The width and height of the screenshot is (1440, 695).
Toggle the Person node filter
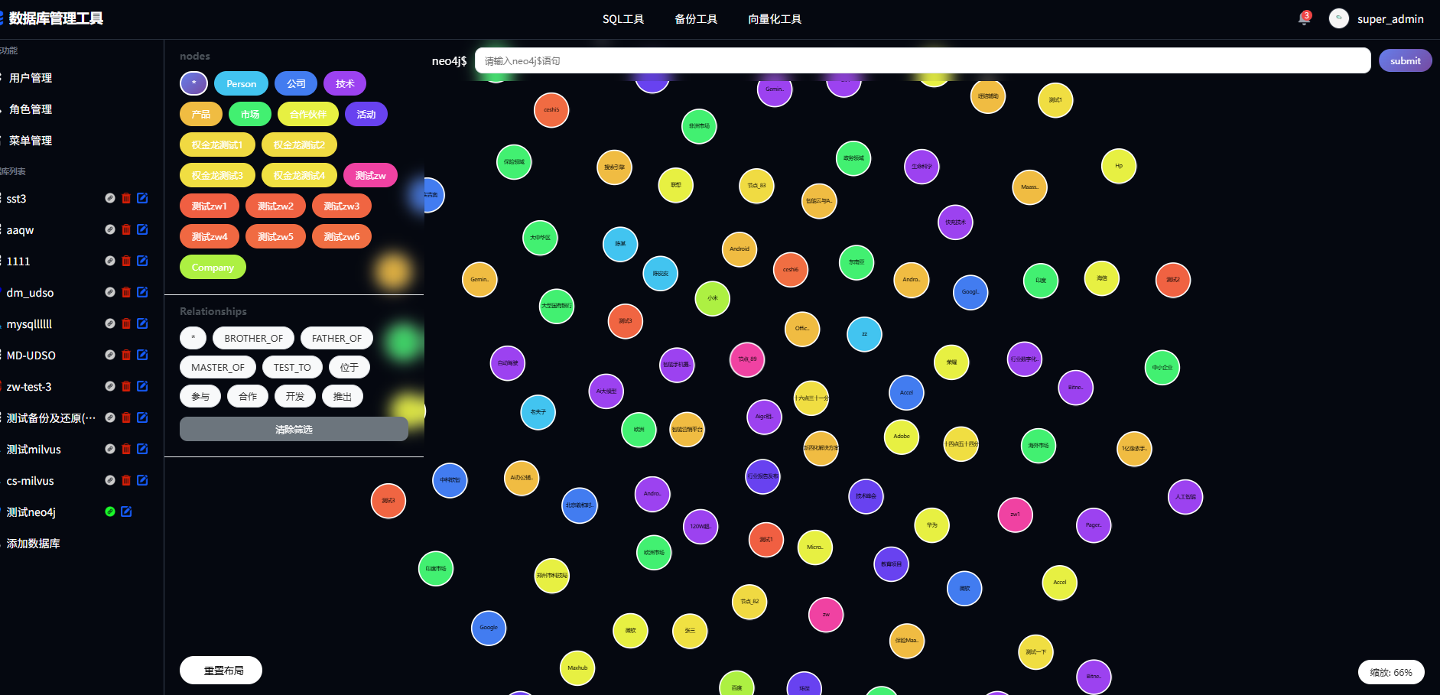point(241,84)
